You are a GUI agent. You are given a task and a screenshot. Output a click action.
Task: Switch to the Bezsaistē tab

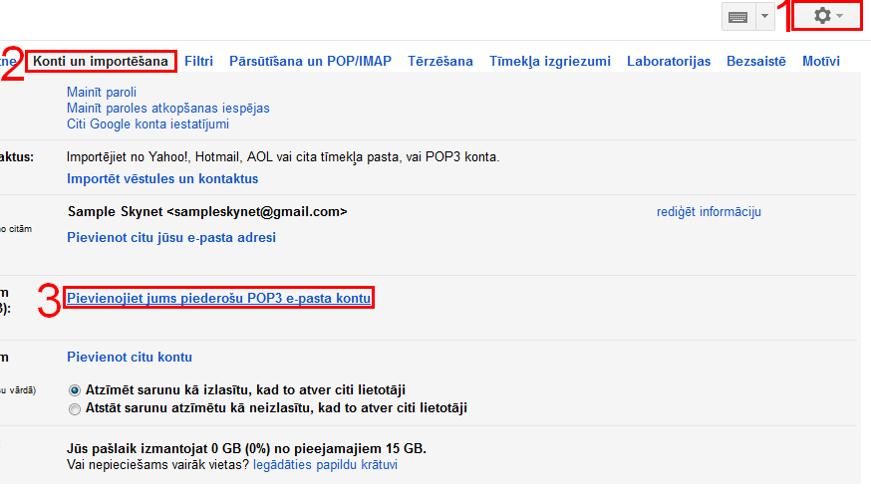[x=756, y=61]
